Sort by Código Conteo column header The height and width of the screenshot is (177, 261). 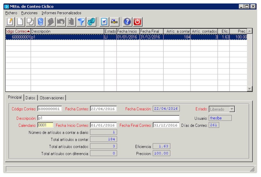(x=18, y=31)
